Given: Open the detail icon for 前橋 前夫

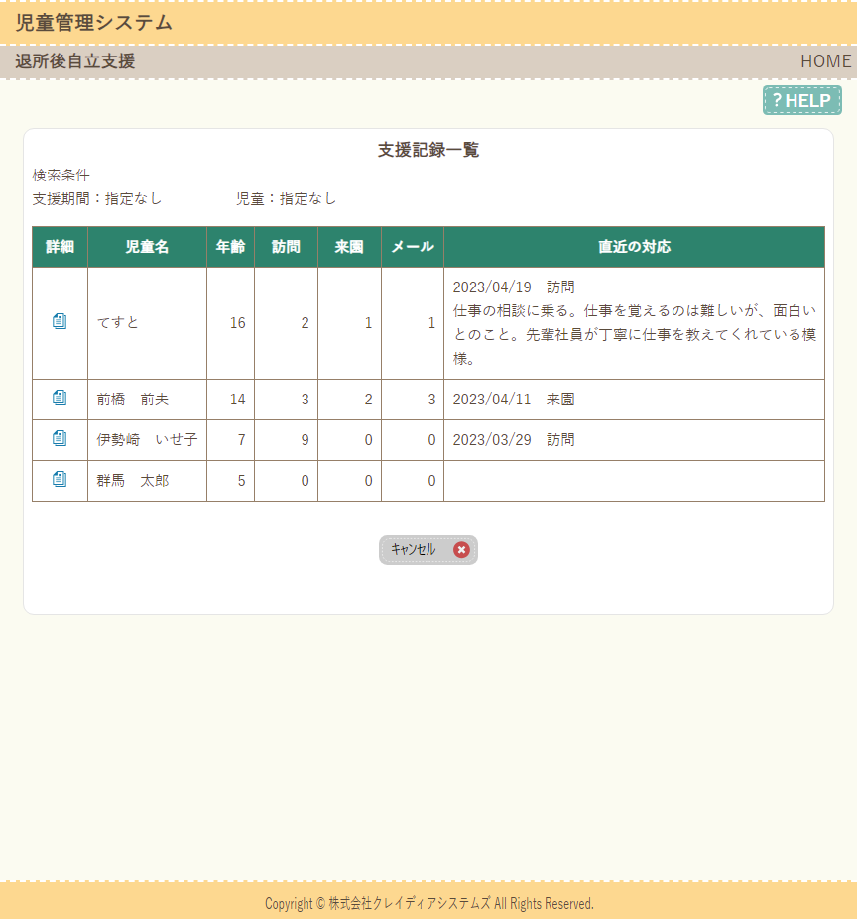Looking at the screenshot, I should tap(60, 399).
